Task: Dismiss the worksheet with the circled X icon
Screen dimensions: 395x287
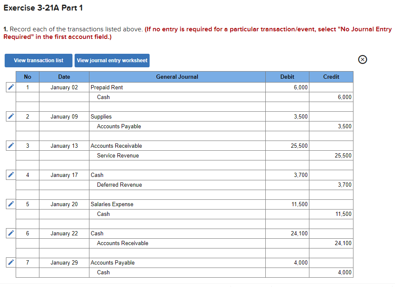Action: [362, 60]
